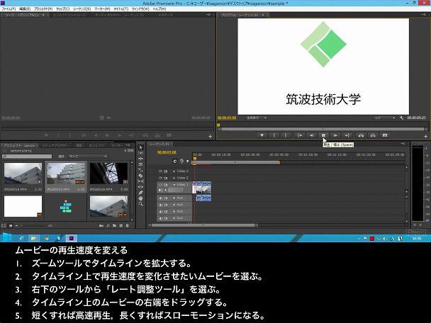Click the timeline horizontal zoom scrollbar

click(204, 225)
